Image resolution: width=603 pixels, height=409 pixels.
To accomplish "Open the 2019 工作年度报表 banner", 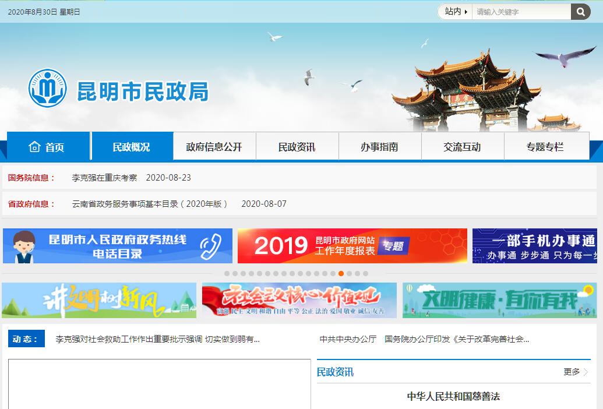I will coord(352,246).
